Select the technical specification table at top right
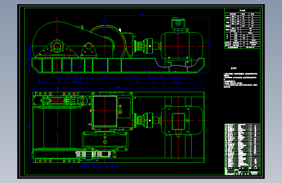The width and height of the screenshot is (282, 183). pos(242,28)
